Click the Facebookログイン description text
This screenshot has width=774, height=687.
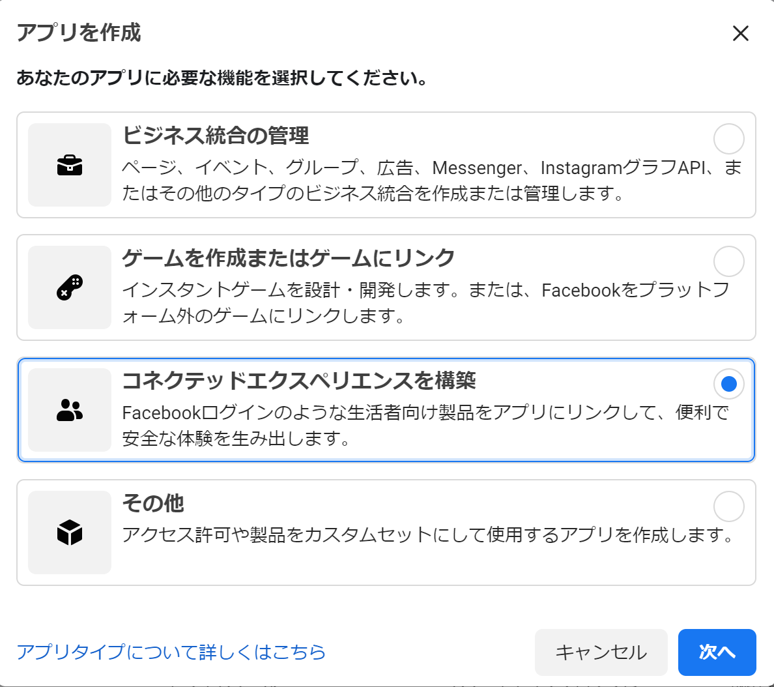point(425,425)
